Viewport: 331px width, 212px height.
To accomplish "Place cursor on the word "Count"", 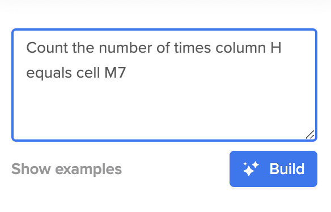I will point(47,48).
